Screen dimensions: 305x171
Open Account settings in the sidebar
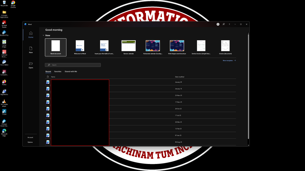tap(30, 137)
